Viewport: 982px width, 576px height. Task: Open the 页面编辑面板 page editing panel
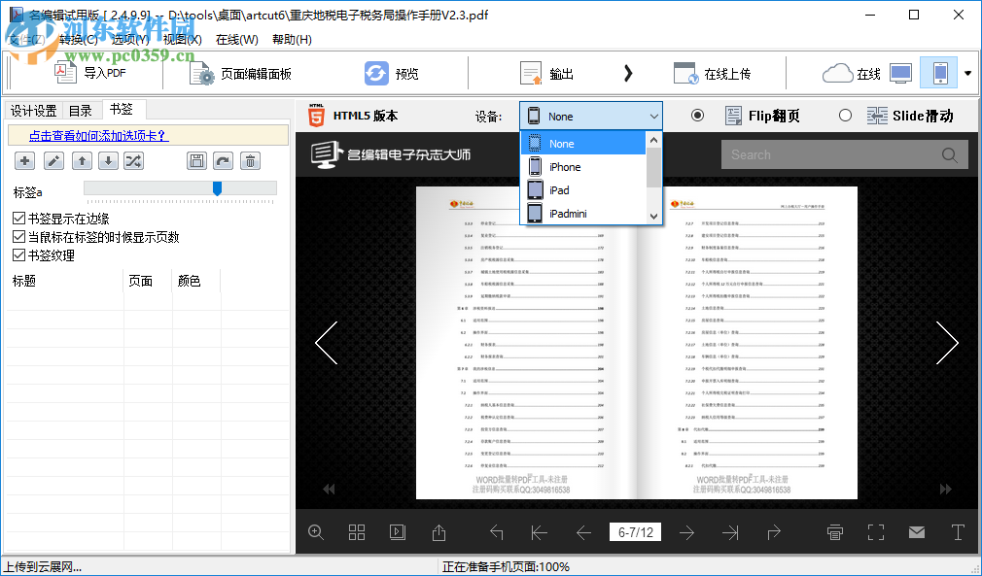click(256, 72)
